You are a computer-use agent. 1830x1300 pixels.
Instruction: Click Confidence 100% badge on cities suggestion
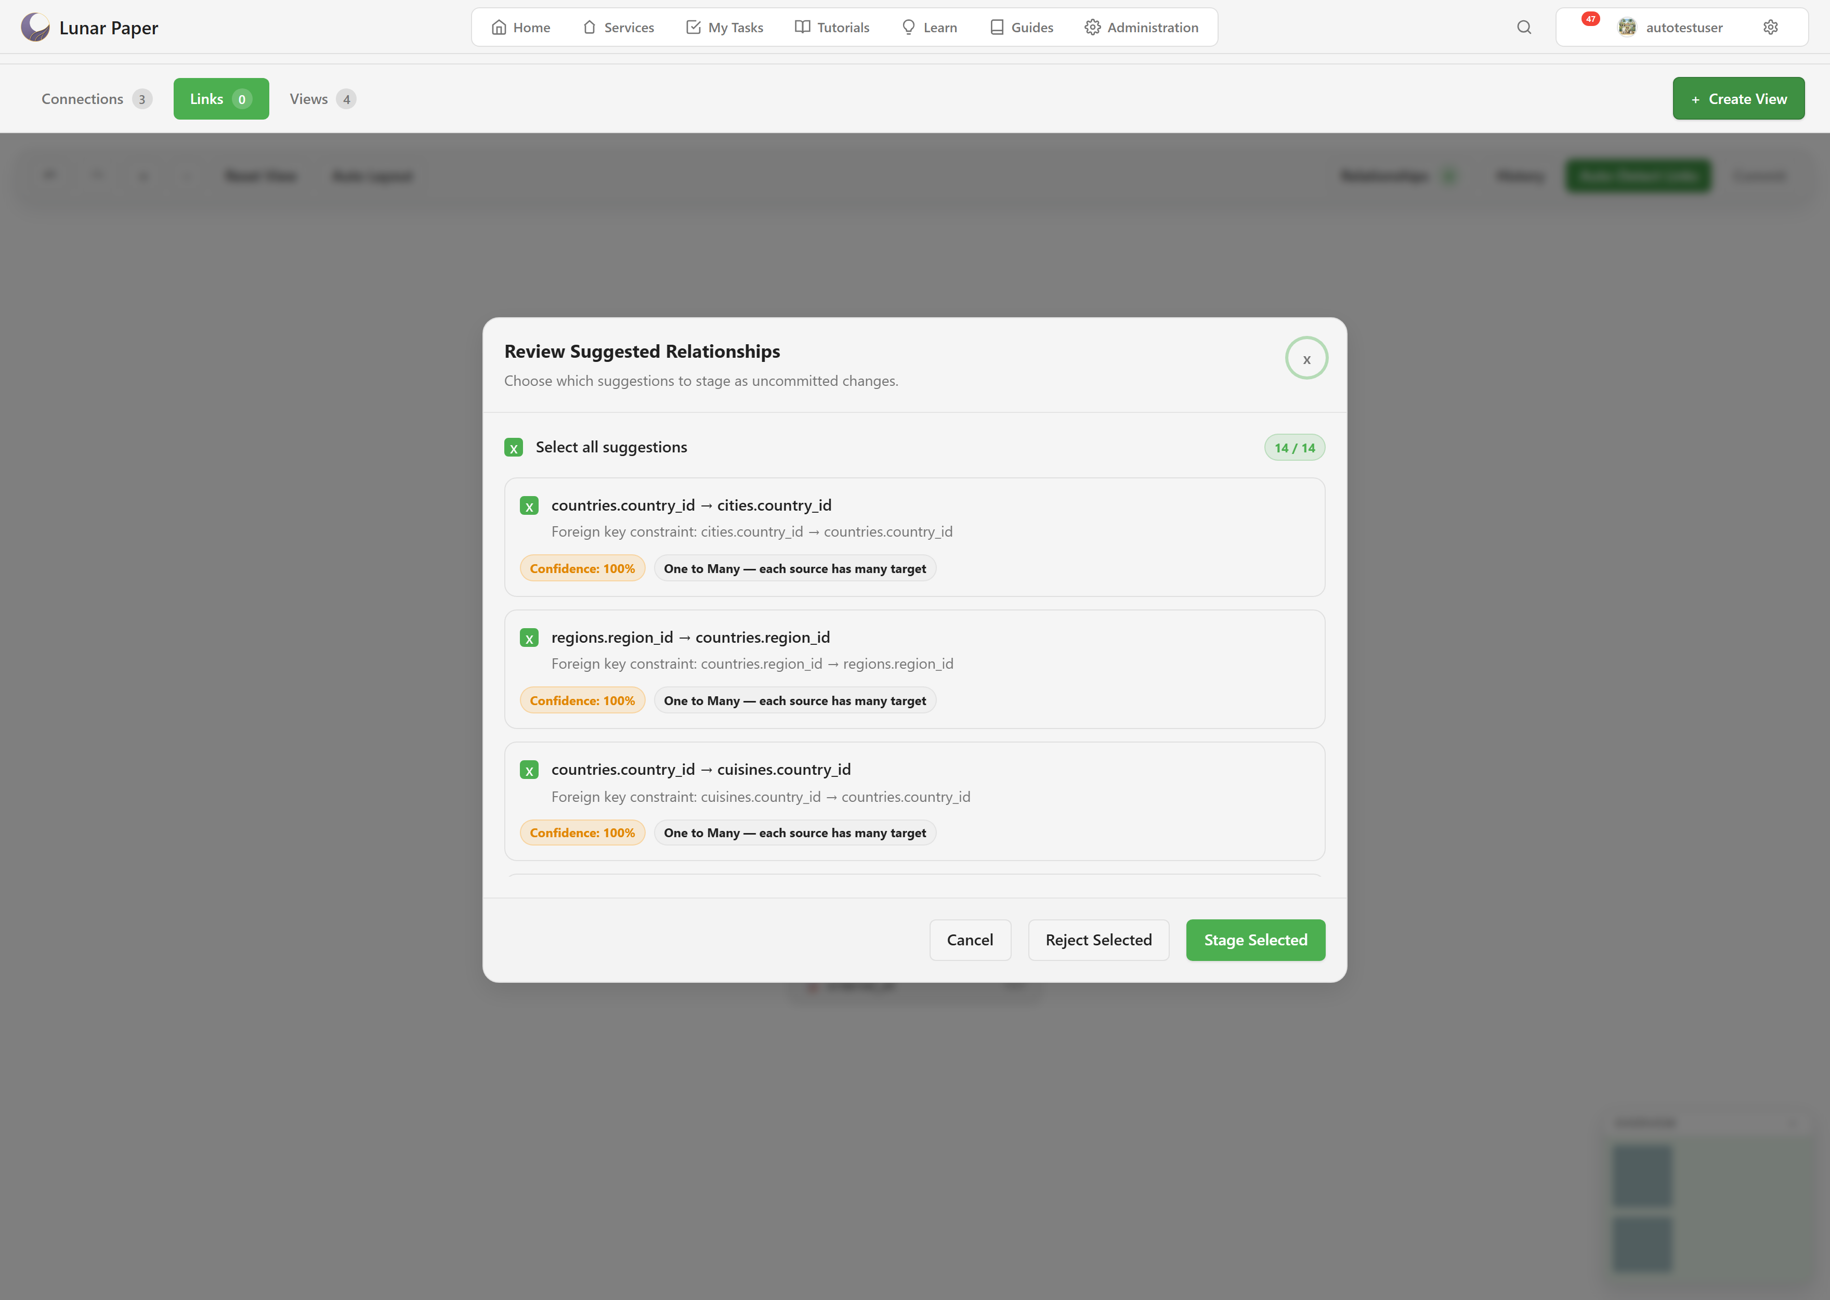click(x=582, y=568)
